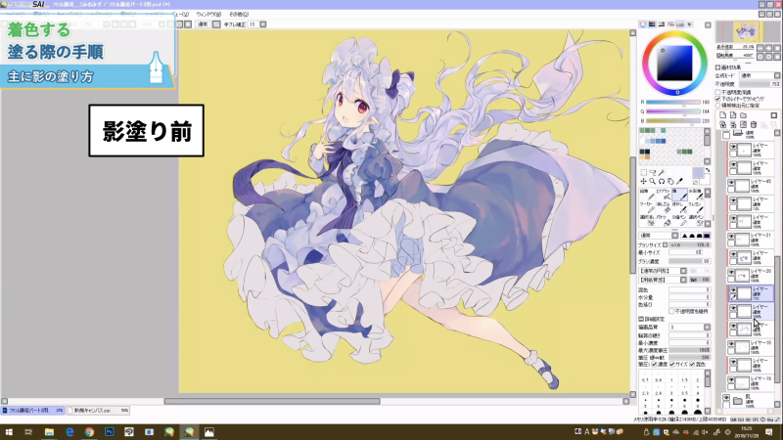
Task: Select the flattest brush edge shape
Action: click(x=707, y=236)
